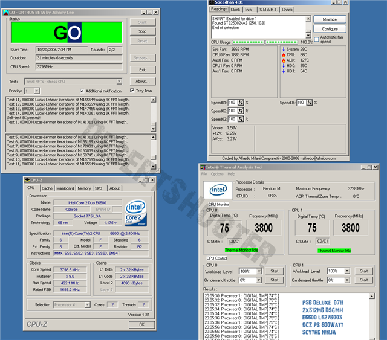Click CPU 0 Thermal Monitor Idle indicator
387x340 pixels.
(x=241, y=250)
